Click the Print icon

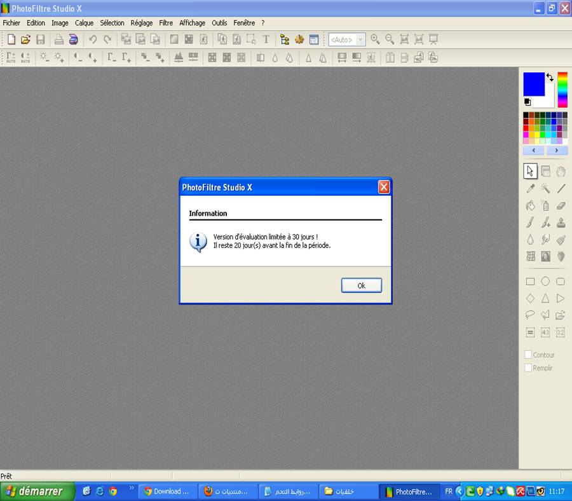point(58,39)
